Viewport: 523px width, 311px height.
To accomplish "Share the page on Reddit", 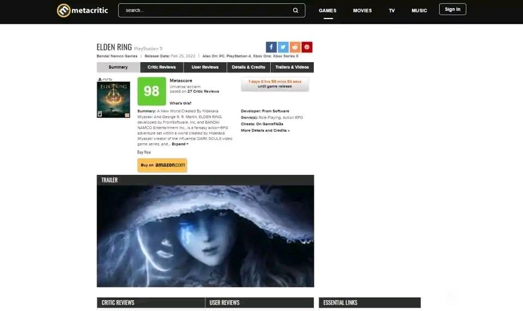I will click(x=295, y=47).
